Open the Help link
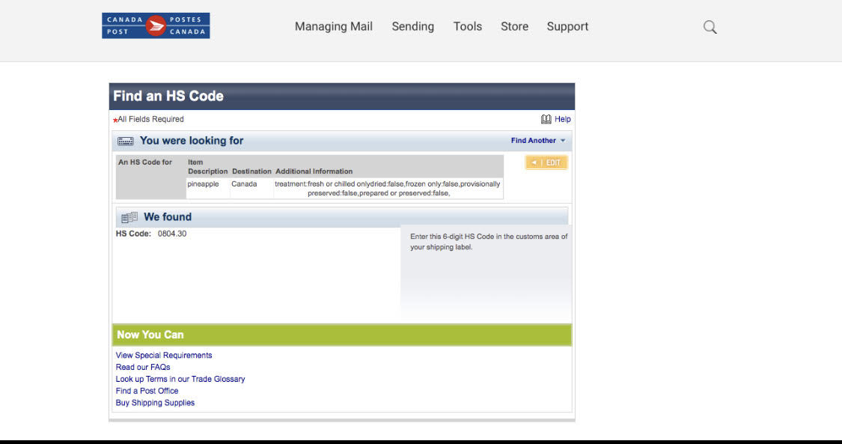This screenshot has width=842, height=444. (x=563, y=119)
